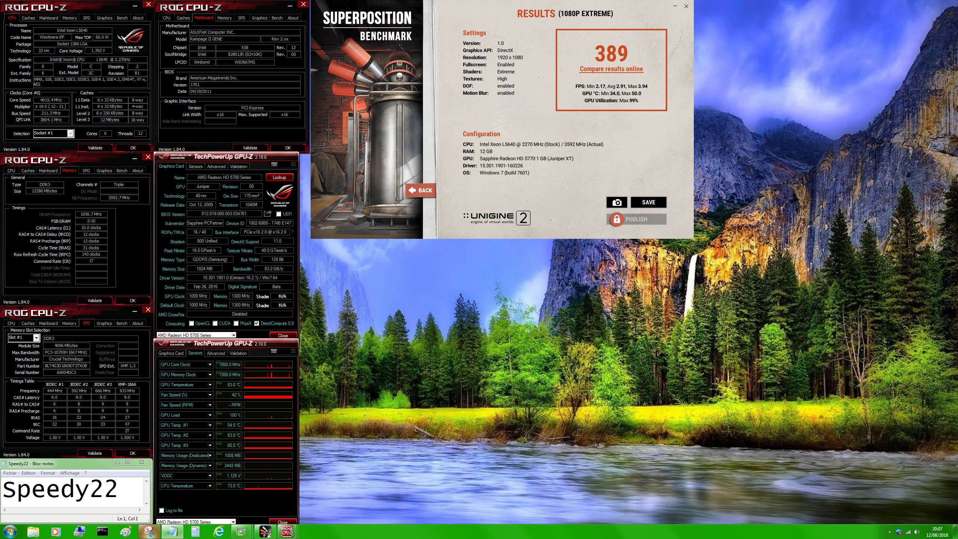The image size is (958, 539).
Task: Take Superposition results screenshot with camera icon
Action: [x=617, y=202]
